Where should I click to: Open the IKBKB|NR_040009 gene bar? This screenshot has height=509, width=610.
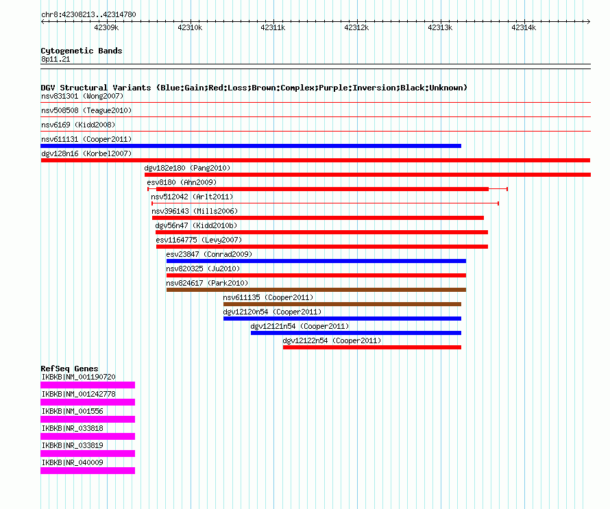pos(88,471)
